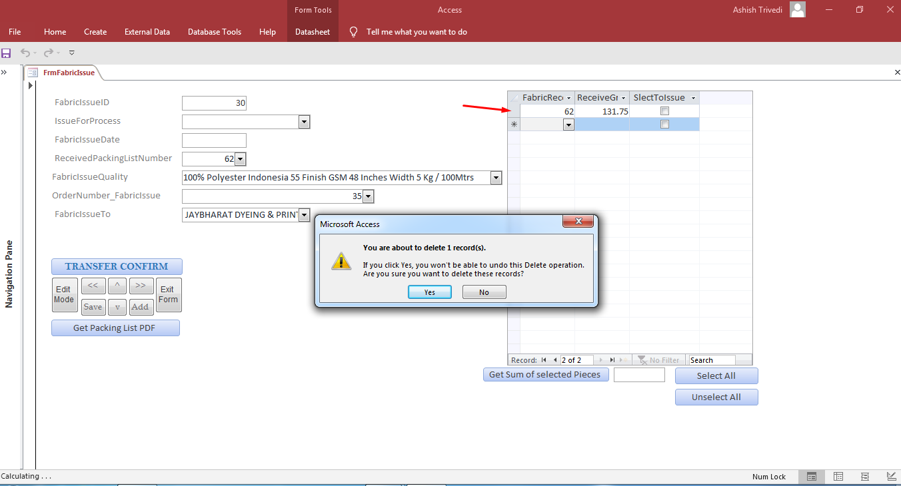Open the Database Tools ribbon tab
This screenshot has height=486, width=901.
point(215,31)
